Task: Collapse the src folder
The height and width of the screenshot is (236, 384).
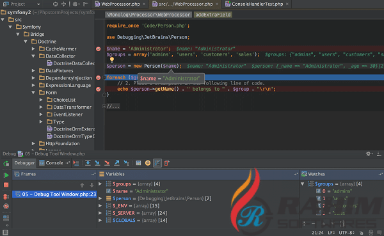Action: point(3,20)
